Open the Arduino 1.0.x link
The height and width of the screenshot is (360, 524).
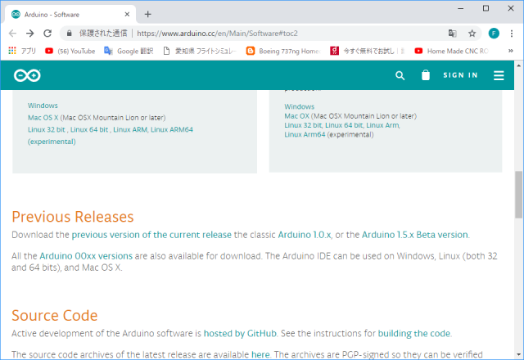(x=305, y=235)
